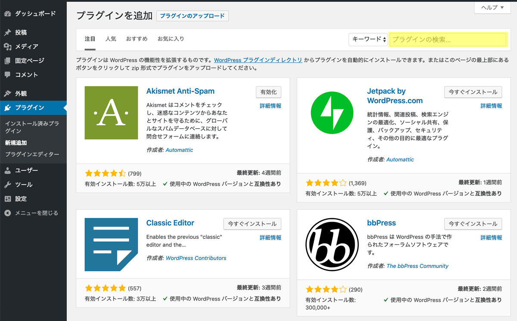Image resolution: width=517 pixels, height=321 pixels.
Task: Switch to the お気に入り tab
Action: click(x=171, y=39)
